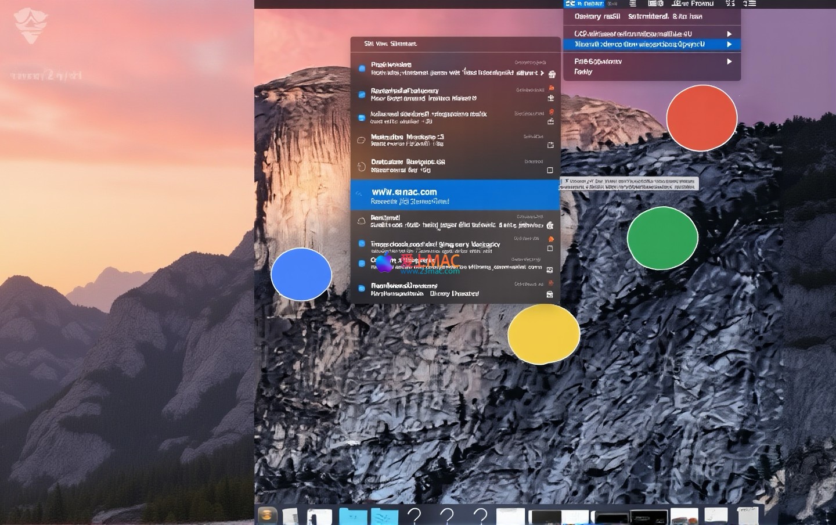Screen dimensions: 836x525
Task: Expand the highlighted blue menu row submenu arrow
Action: (x=730, y=44)
